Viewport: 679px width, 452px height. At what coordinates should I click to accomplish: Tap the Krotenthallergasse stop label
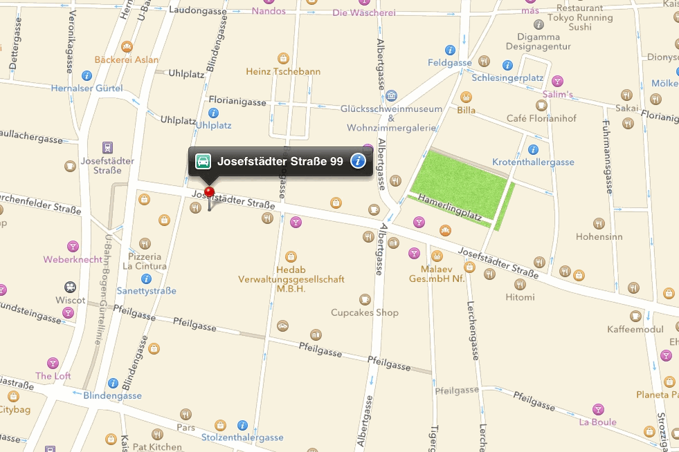click(533, 162)
